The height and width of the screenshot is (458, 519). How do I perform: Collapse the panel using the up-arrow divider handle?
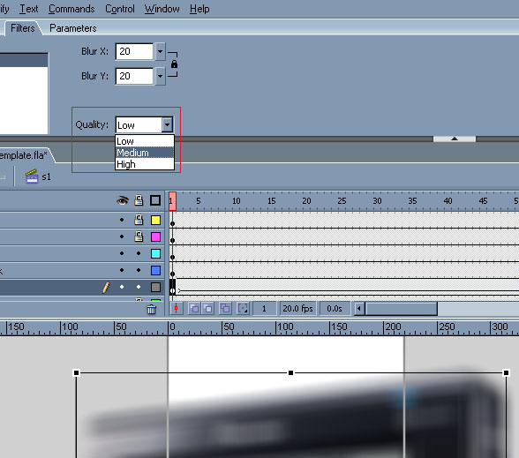pos(455,139)
